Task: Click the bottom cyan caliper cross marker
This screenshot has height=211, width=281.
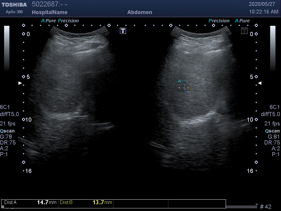Action: click(x=185, y=93)
